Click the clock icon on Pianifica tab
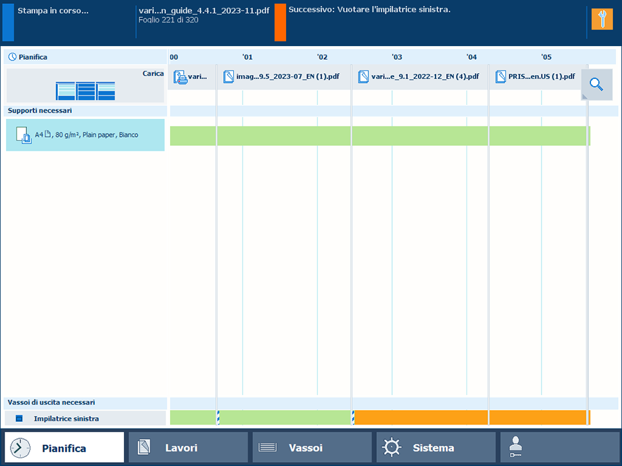The height and width of the screenshot is (466, 622). (20, 448)
